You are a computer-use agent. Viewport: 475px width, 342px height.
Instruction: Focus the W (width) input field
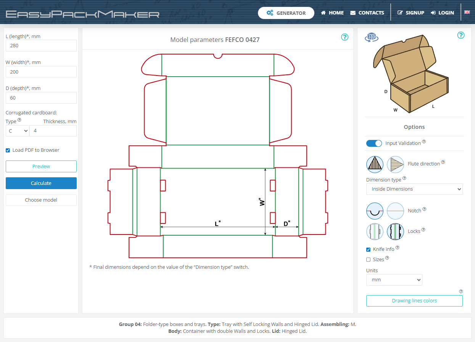(41, 72)
